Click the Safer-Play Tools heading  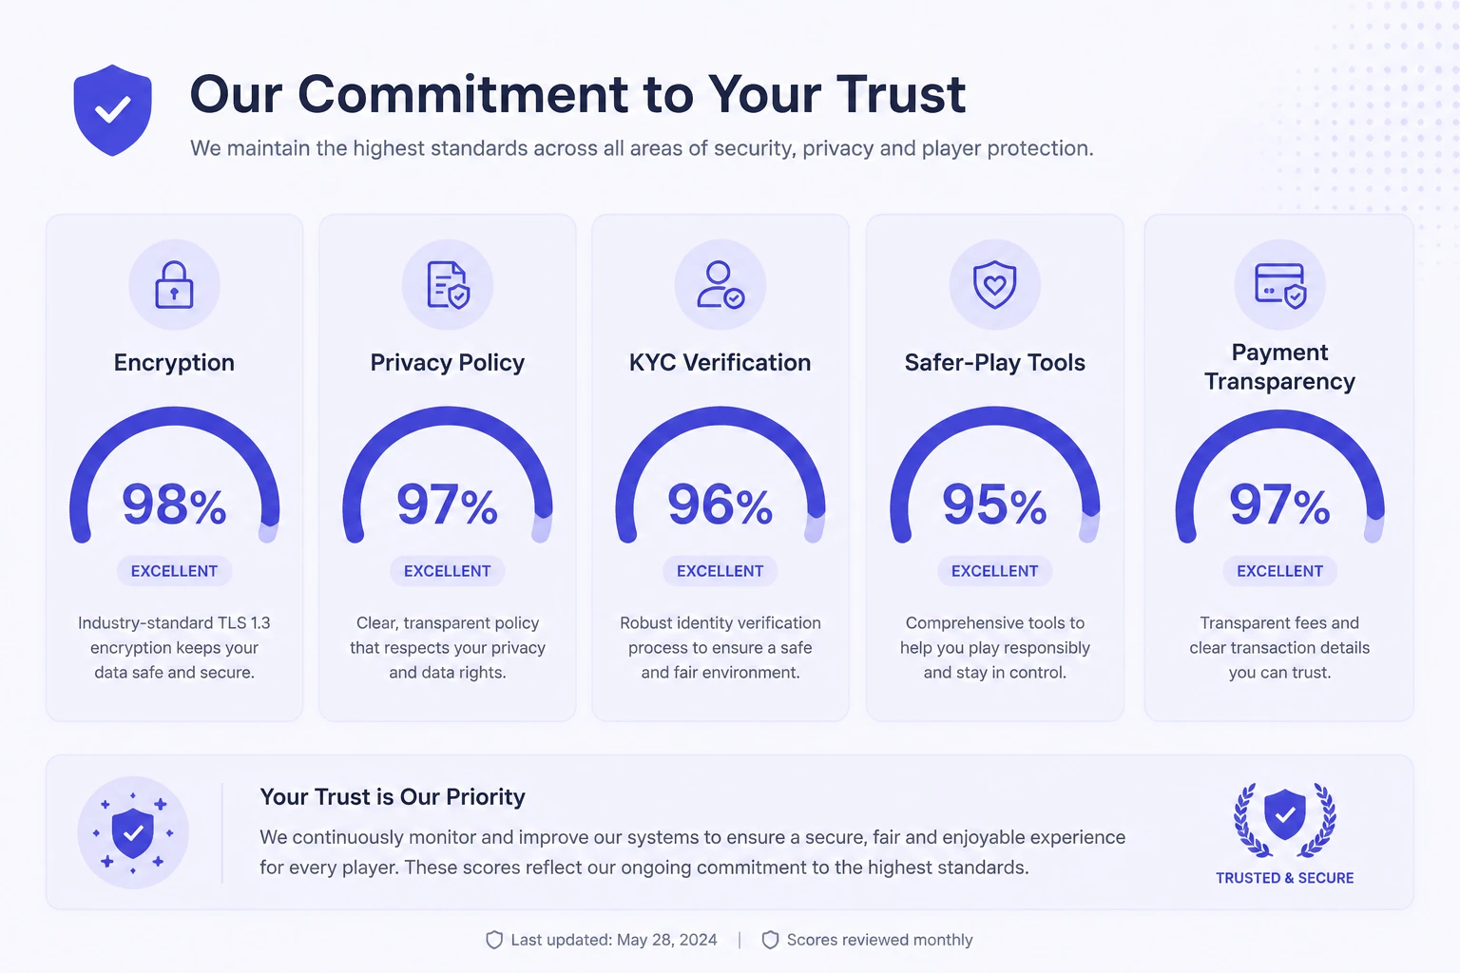coord(995,363)
